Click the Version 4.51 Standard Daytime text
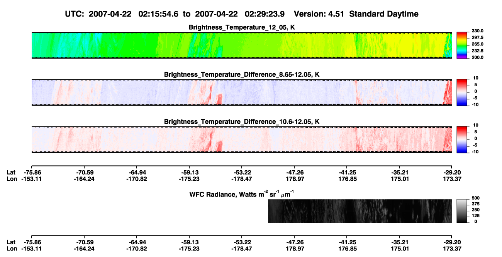Image resolution: width=502 pixels, height=257 pixels. (356, 14)
